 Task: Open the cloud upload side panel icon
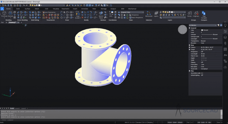(225, 67)
